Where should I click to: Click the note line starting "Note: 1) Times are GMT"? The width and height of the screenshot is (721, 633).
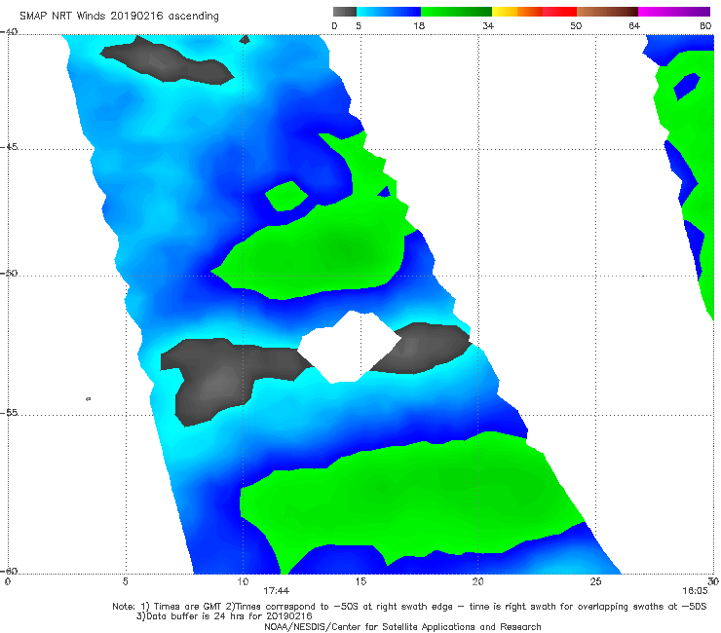[x=409, y=607]
